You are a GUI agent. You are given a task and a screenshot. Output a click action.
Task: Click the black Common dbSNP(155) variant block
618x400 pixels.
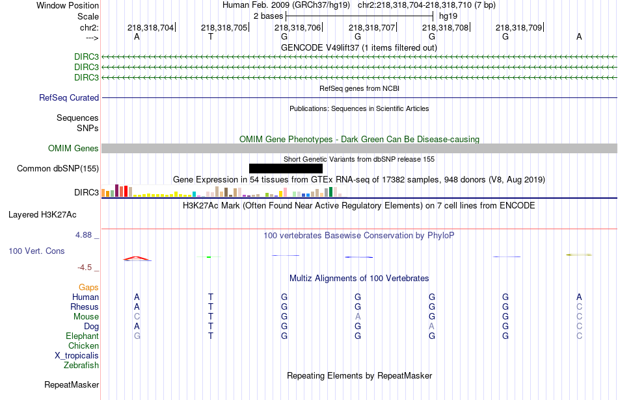[286, 168]
